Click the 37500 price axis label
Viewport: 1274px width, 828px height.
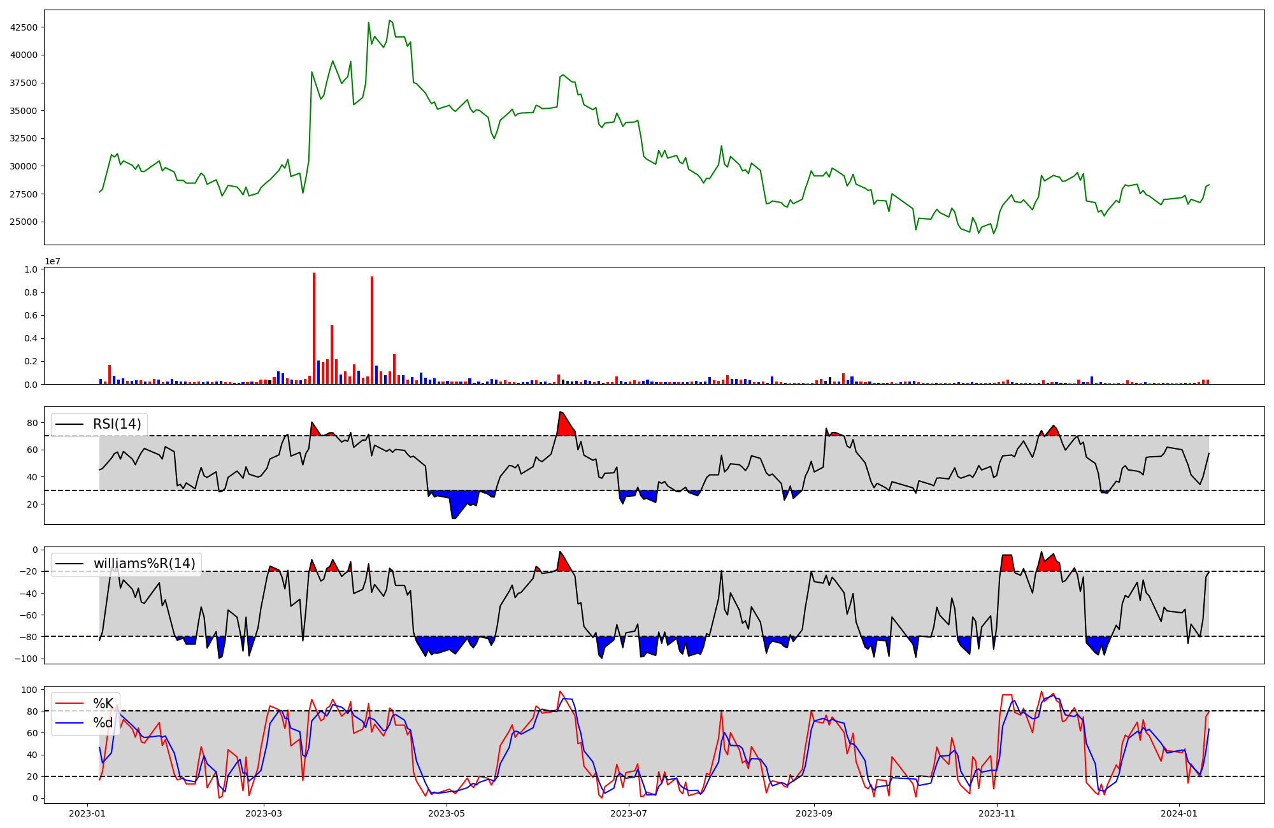[24, 83]
